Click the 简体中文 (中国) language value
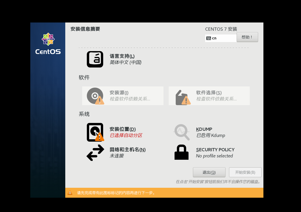This screenshot has height=212, width=301. coord(126,62)
